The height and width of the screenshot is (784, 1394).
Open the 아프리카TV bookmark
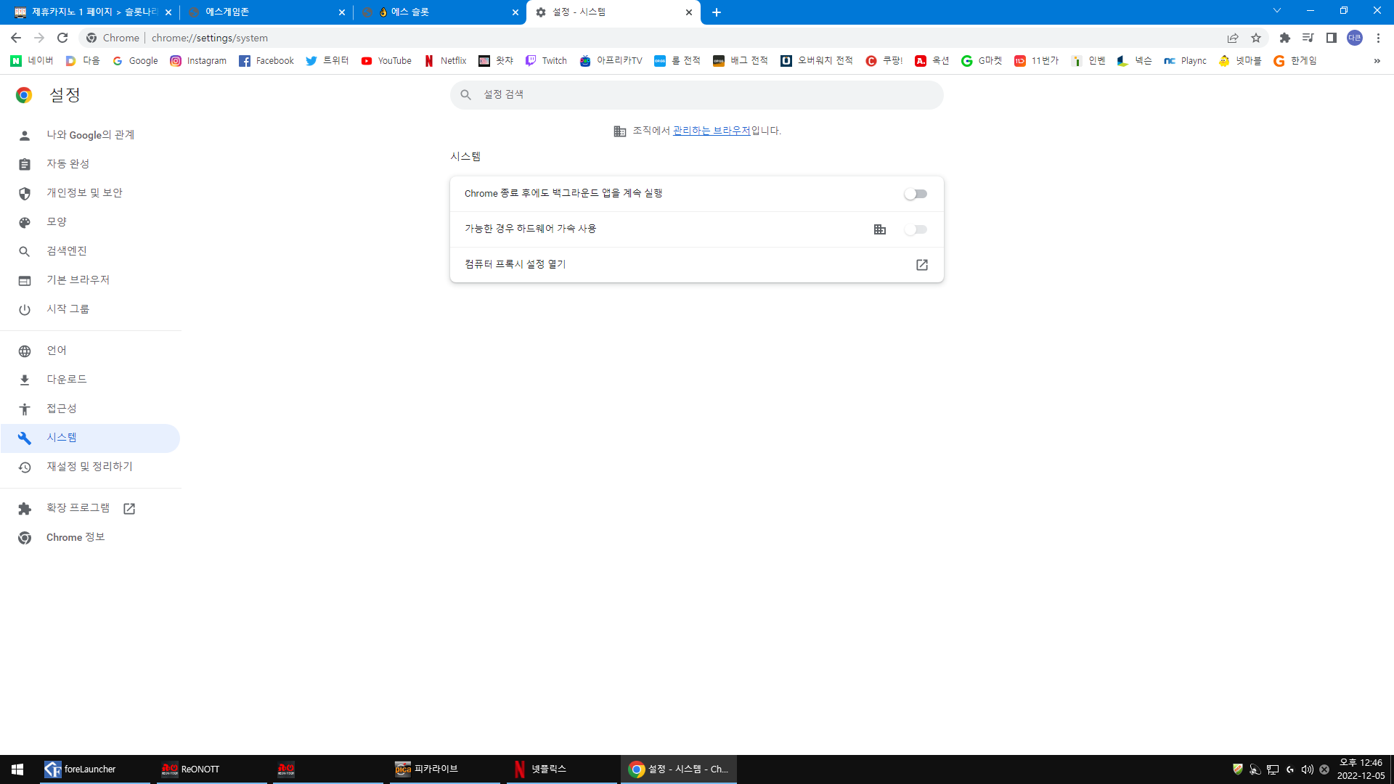coord(611,61)
